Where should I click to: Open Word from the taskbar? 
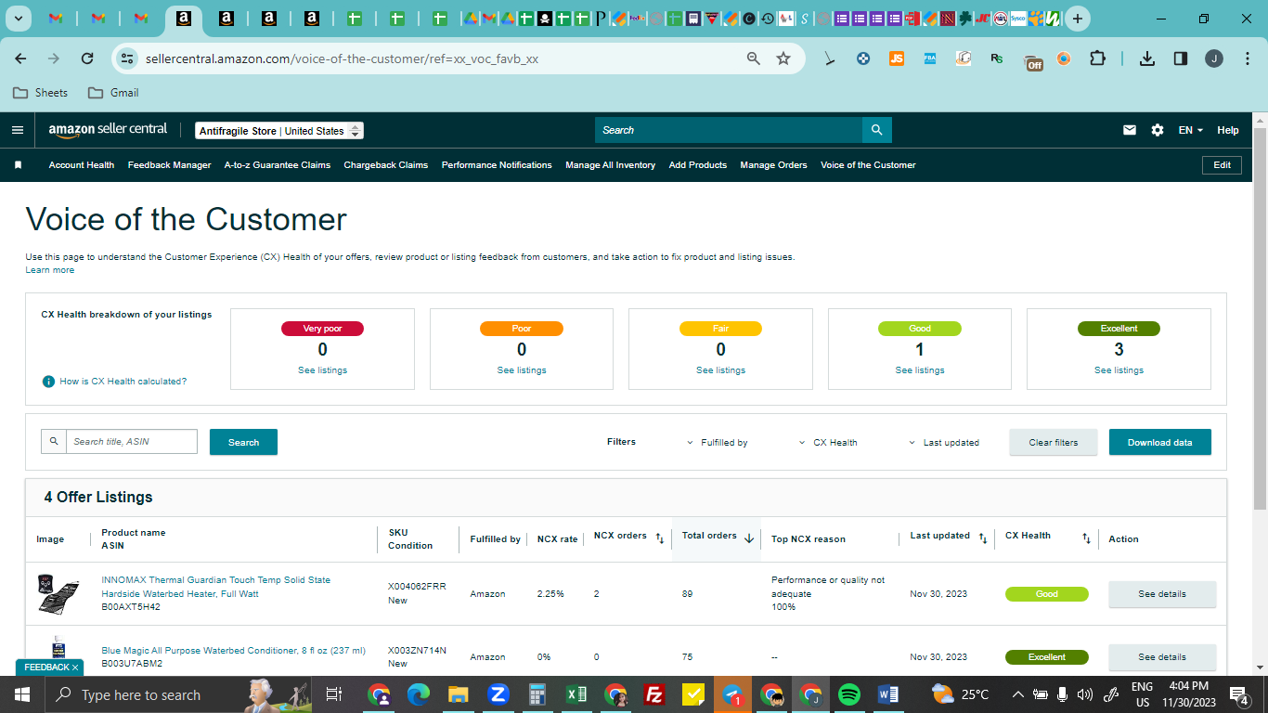(x=887, y=694)
